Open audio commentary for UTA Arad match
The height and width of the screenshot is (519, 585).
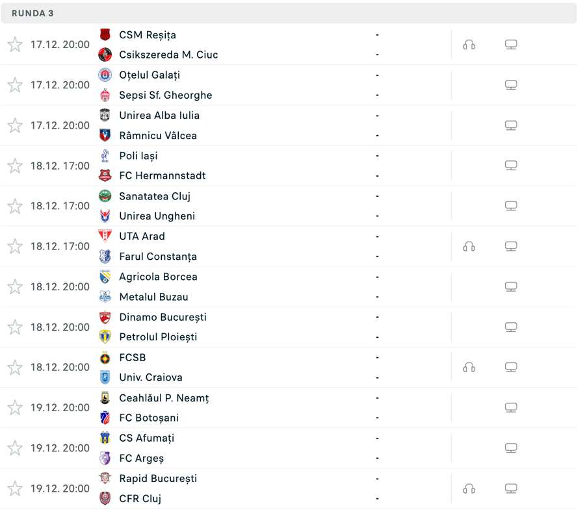pos(469,246)
